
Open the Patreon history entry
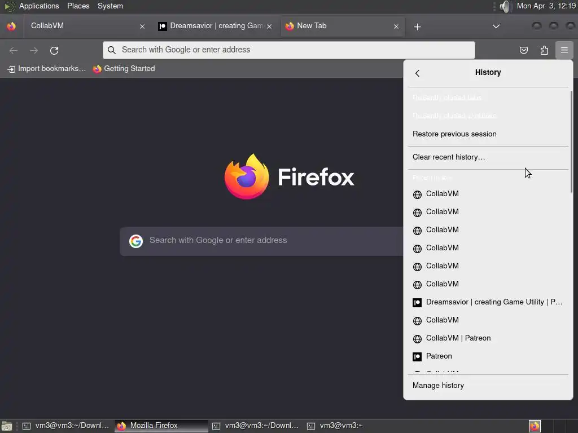(x=488, y=356)
